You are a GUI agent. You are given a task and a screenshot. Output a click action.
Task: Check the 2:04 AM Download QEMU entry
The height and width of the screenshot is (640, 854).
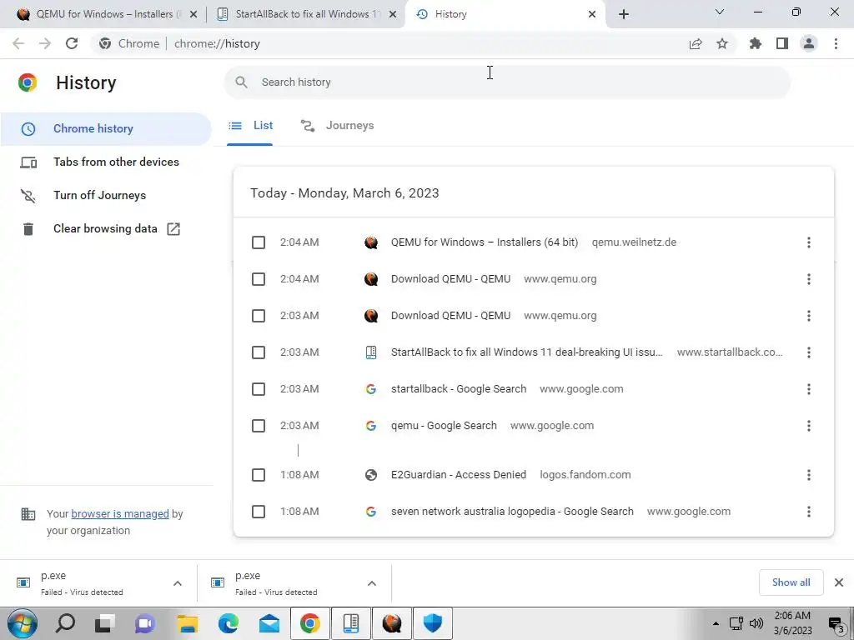click(x=259, y=279)
